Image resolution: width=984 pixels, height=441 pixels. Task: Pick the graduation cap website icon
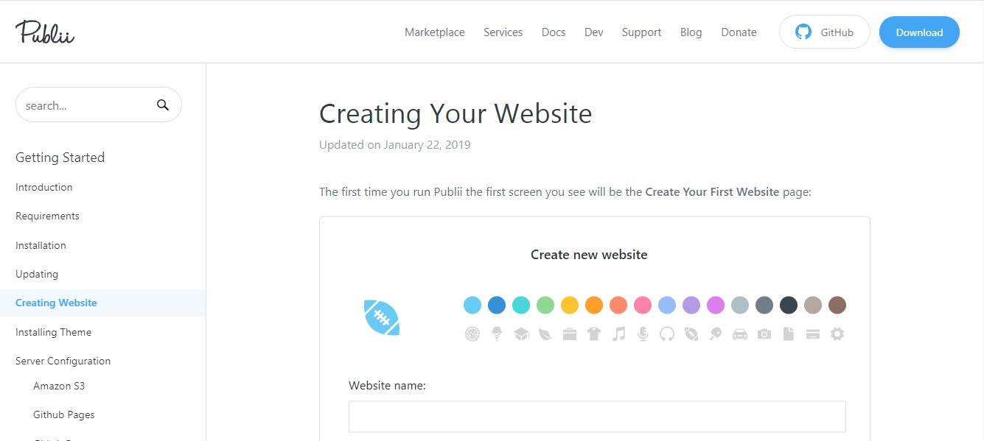(x=520, y=333)
